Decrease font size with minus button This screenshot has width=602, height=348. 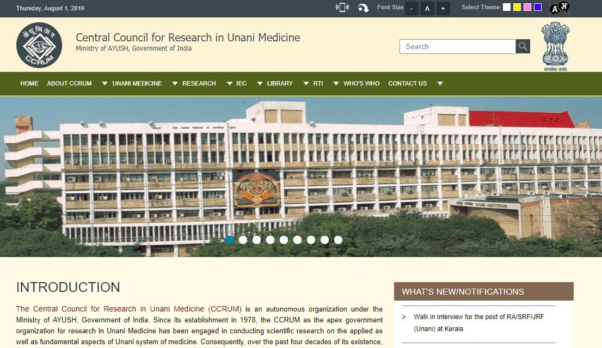pos(412,9)
